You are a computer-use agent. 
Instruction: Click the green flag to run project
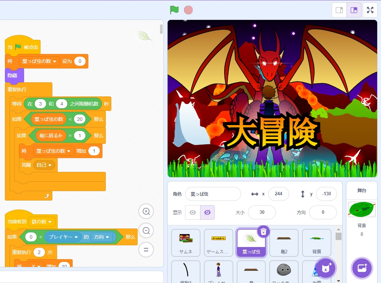174,10
